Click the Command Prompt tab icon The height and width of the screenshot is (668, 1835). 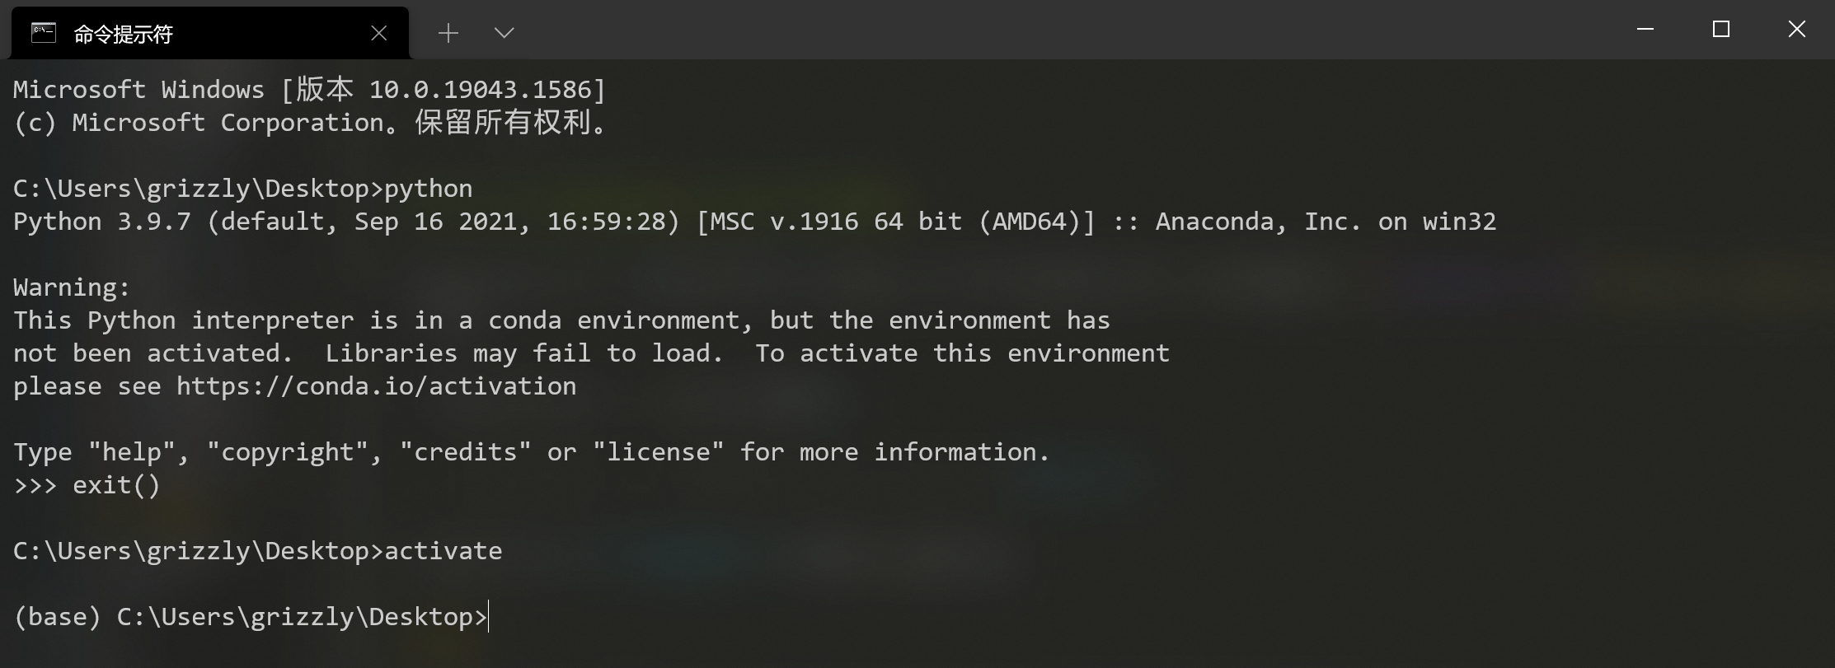[x=43, y=33]
